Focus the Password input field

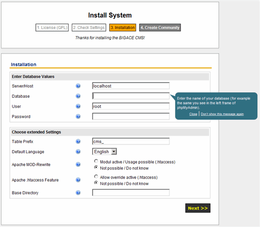[131, 116]
